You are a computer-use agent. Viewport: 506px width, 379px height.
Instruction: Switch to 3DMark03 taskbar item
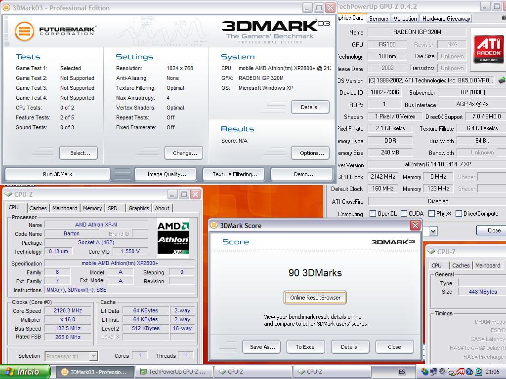click(x=95, y=372)
